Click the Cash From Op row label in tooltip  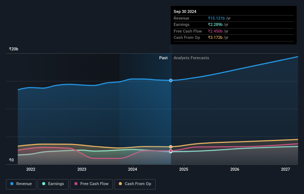pyautogui.click(x=187, y=38)
